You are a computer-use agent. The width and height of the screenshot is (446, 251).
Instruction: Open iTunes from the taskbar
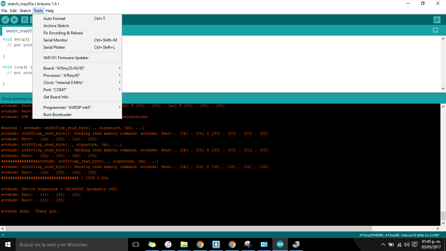tap(168, 244)
